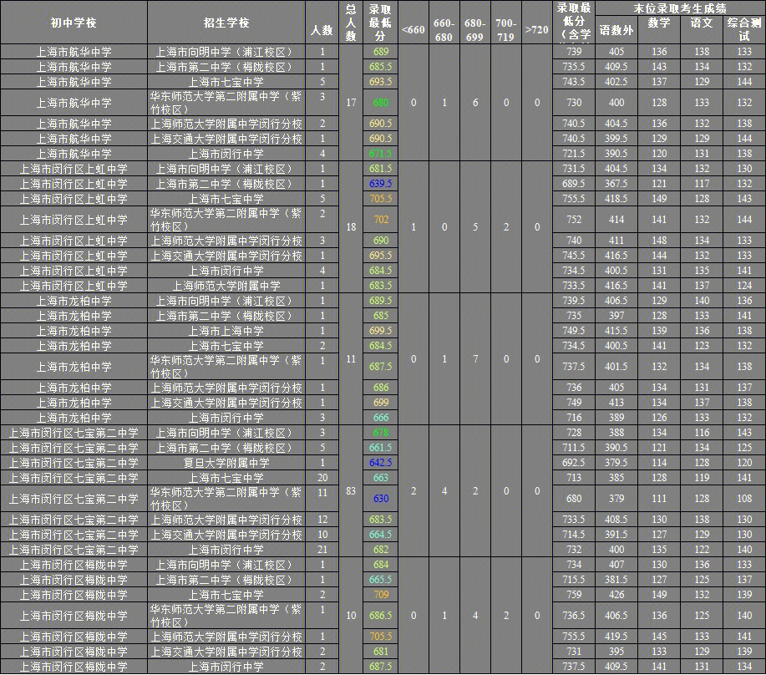
Task: Select the 语数外 value 367.5
Action: point(616,184)
